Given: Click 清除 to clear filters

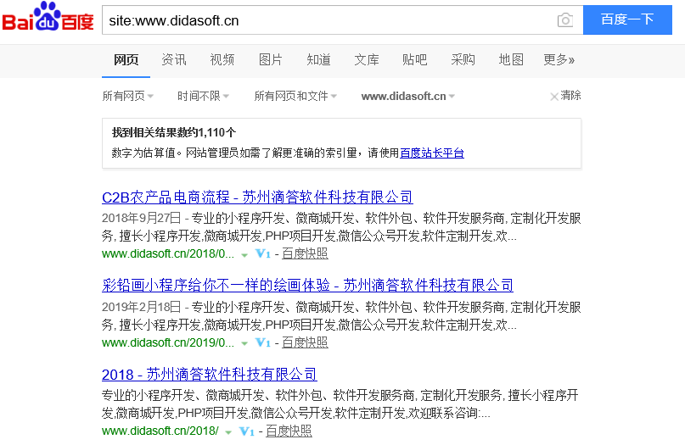Looking at the screenshot, I should pos(570,96).
